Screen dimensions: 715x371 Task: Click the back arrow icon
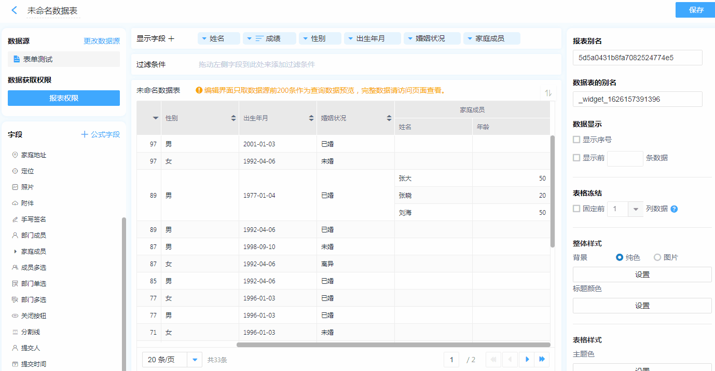coord(15,10)
